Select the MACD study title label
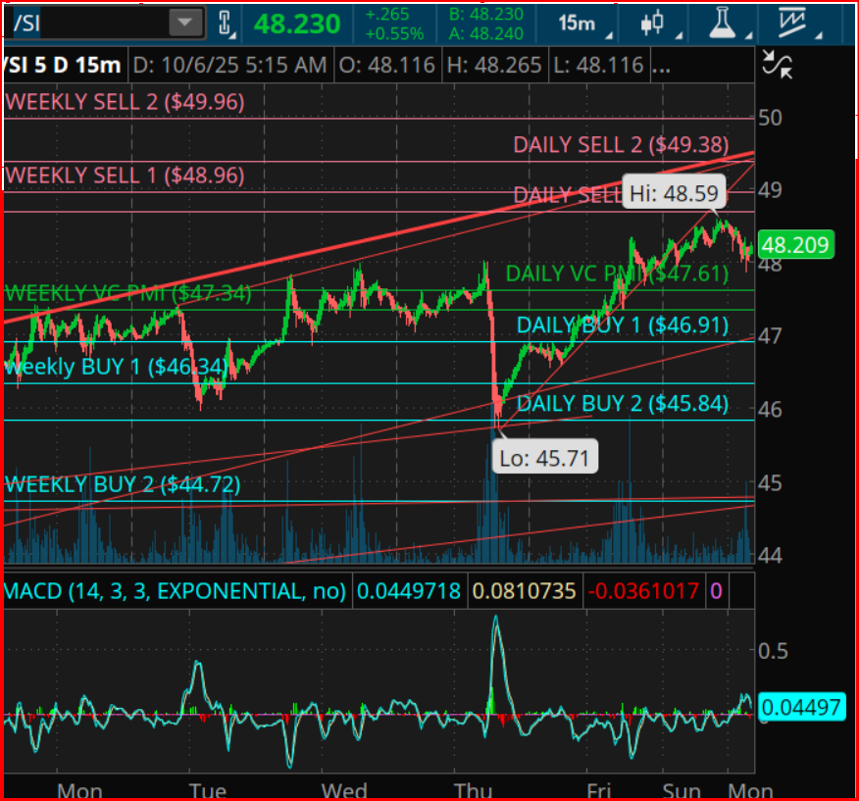Image resolution: width=859 pixels, height=801 pixels. pyautogui.click(x=176, y=591)
